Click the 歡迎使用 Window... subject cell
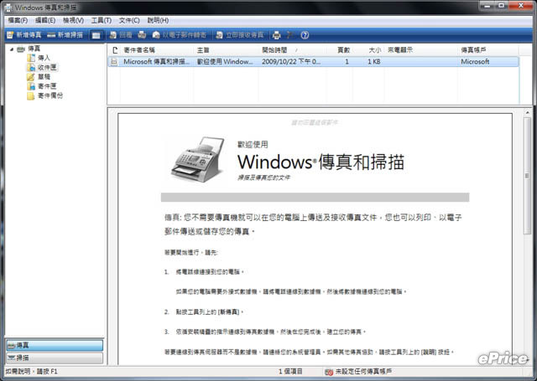 click(x=225, y=62)
